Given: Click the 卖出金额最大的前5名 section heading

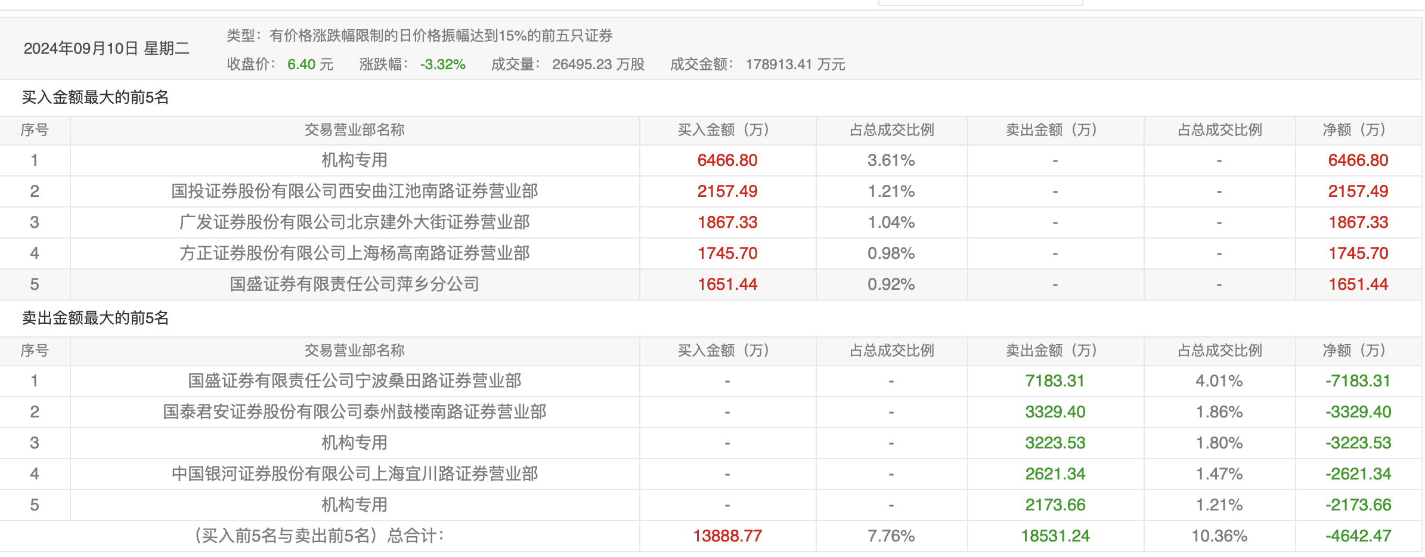Looking at the screenshot, I should pos(95,318).
